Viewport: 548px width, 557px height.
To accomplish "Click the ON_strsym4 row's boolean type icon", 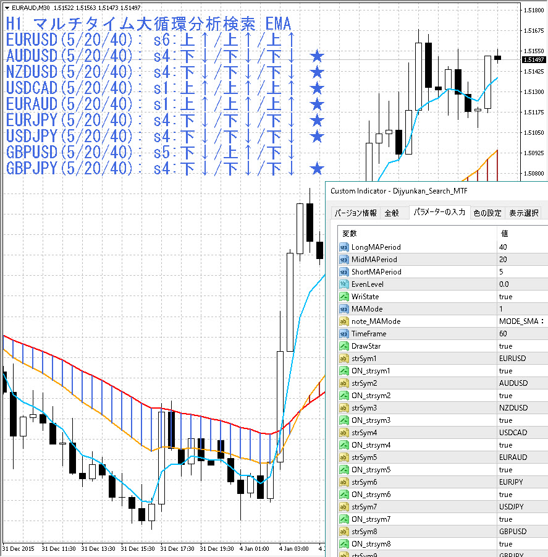I will pyautogui.click(x=344, y=445).
